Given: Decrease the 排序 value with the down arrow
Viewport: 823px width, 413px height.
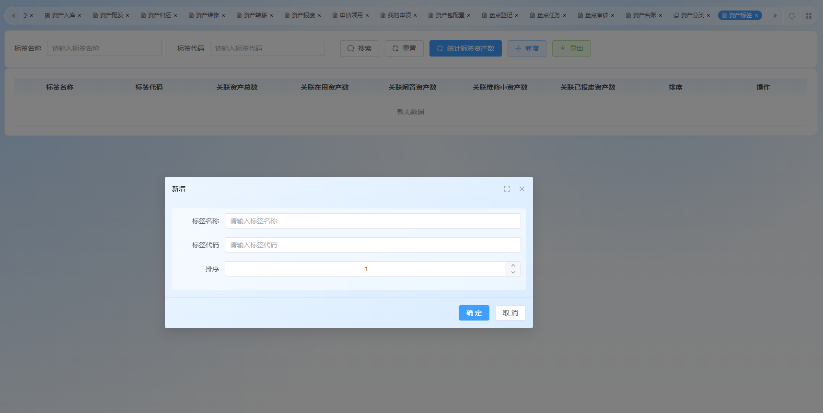Looking at the screenshot, I should tap(513, 273).
